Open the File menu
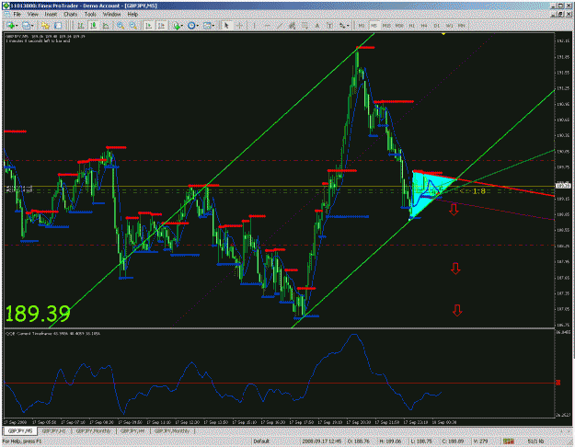The image size is (575, 447). point(17,15)
